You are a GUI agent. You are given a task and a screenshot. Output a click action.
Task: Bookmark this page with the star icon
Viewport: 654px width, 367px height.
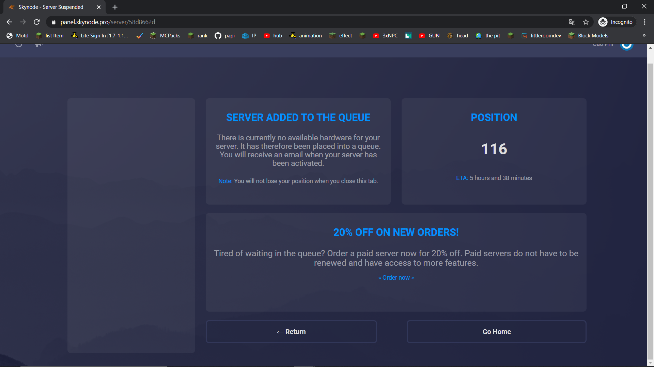[586, 22]
